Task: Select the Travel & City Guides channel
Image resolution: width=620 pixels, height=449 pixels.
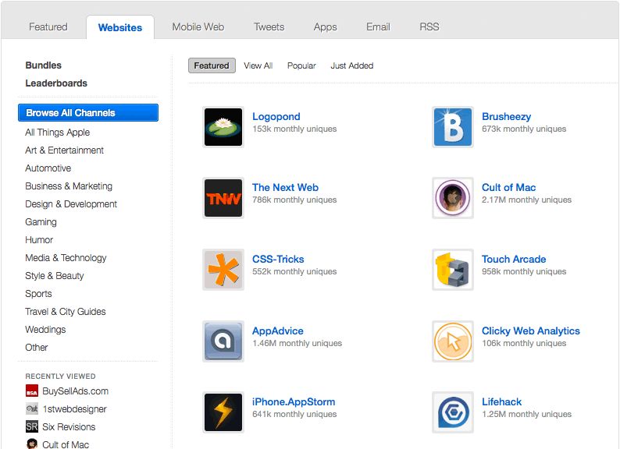Action: (x=66, y=312)
